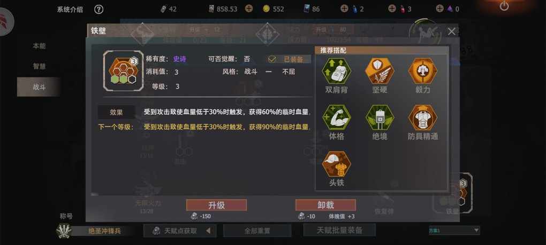Switch to the 智慧 tab

pyautogui.click(x=39, y=66)
